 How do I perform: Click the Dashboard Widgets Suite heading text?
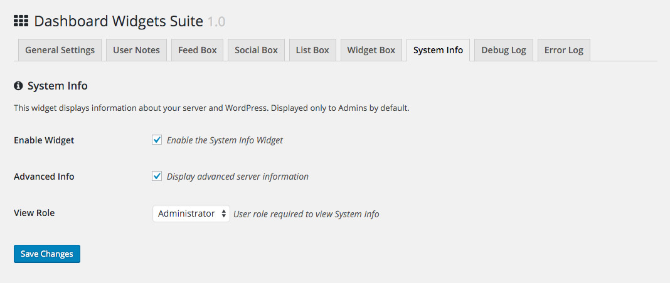119,21
